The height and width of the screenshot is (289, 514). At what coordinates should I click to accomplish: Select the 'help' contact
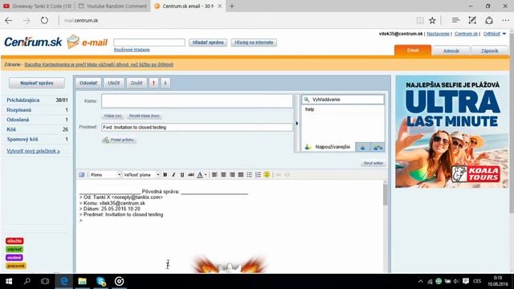[310, 109]
